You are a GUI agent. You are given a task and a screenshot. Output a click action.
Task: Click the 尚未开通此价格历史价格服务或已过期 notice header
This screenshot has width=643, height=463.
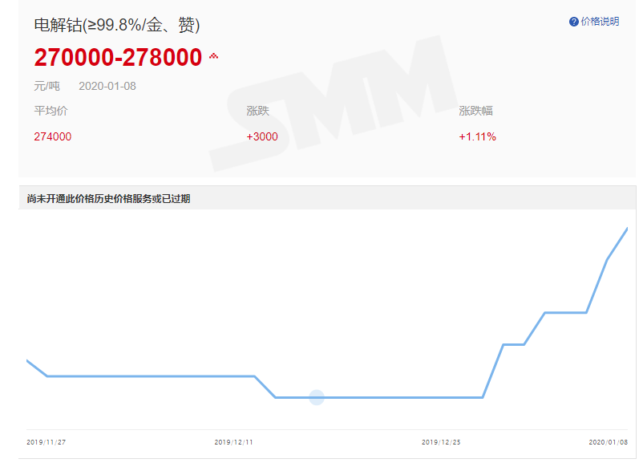tap(108, 198)
